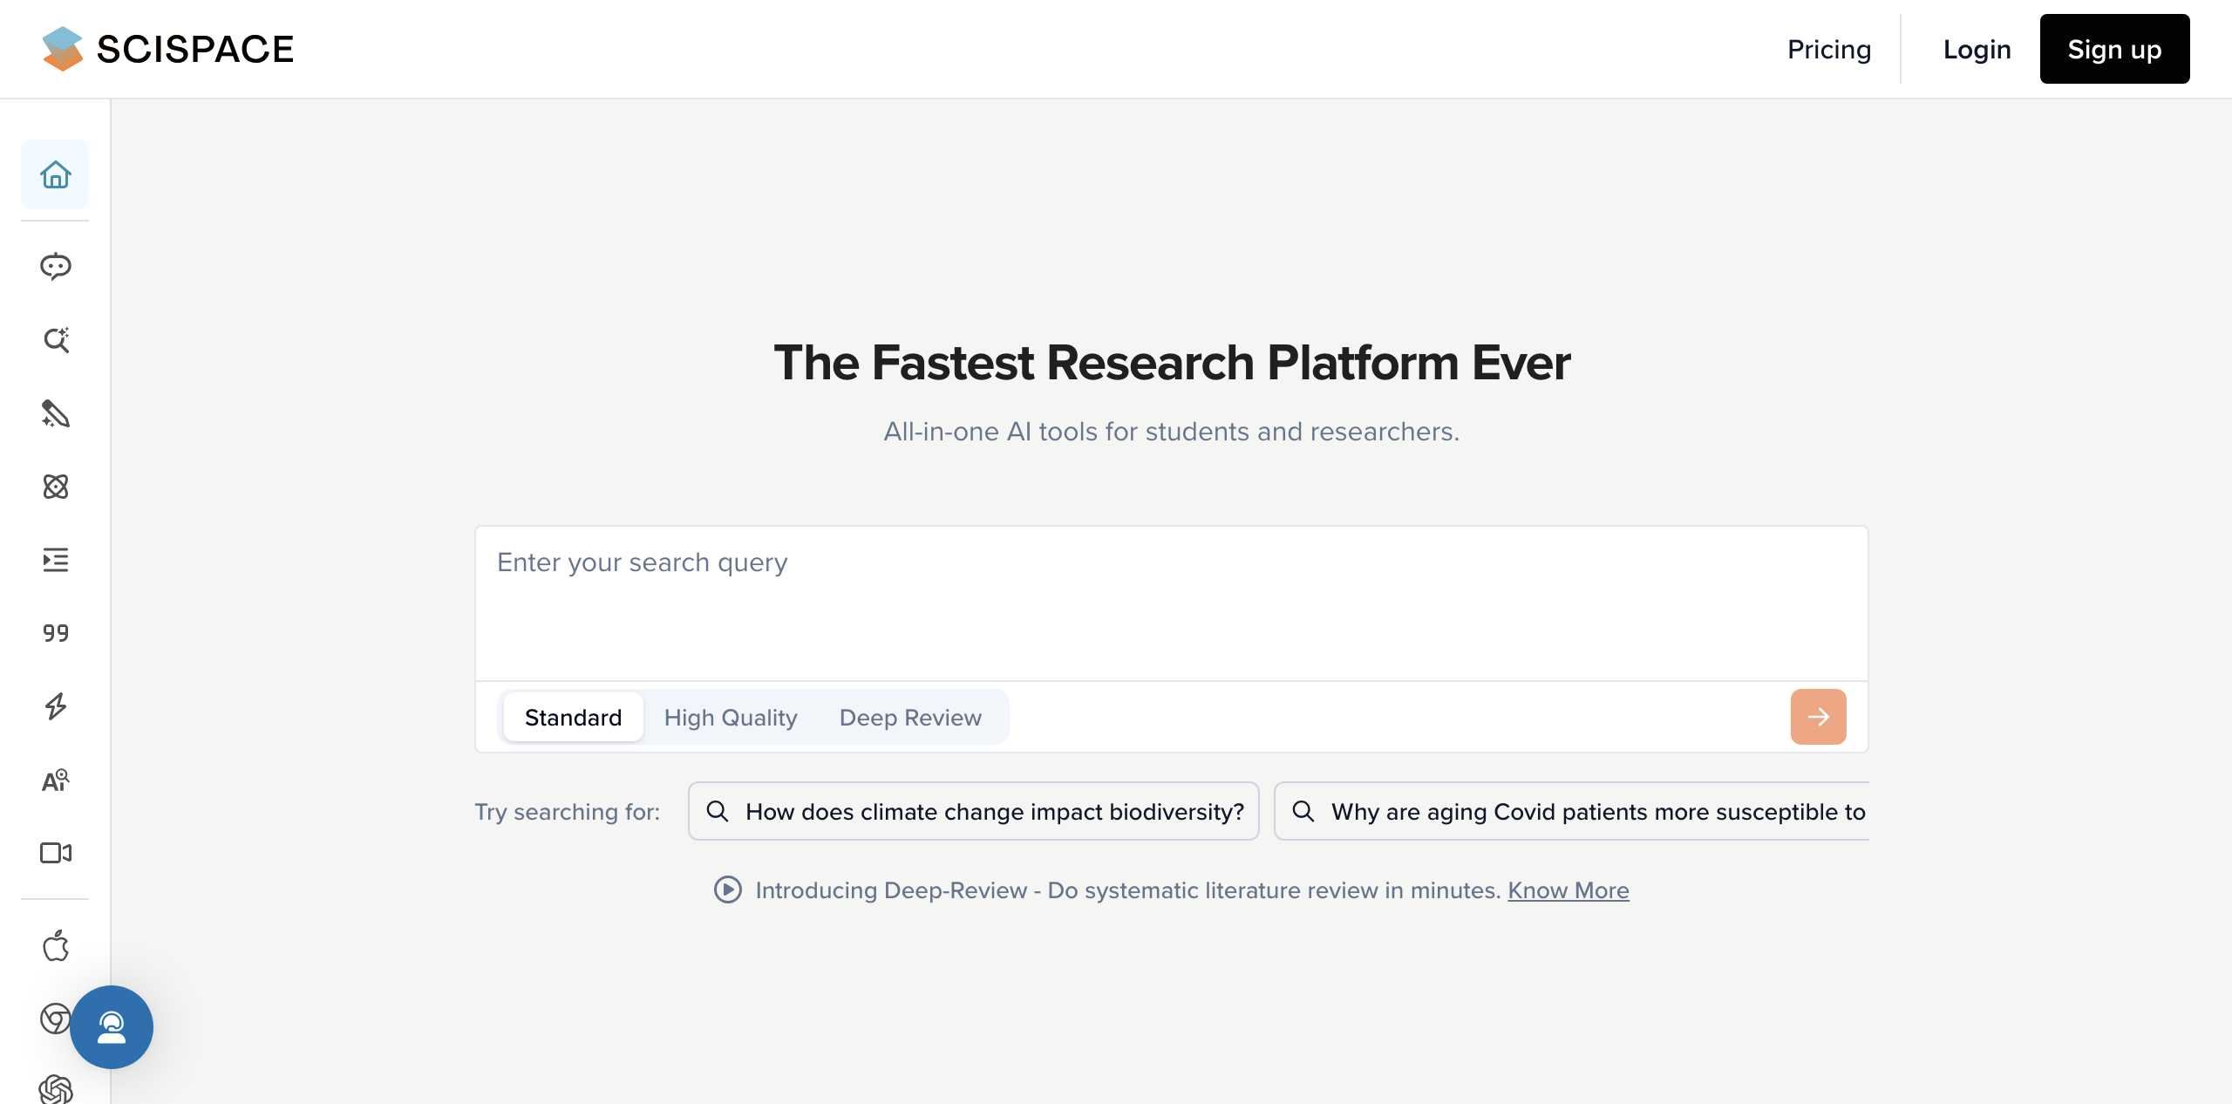2232x1104 pixels.
Task: Click the lightning bolt icon in sidebar
Action: click(x=55, y=706)
